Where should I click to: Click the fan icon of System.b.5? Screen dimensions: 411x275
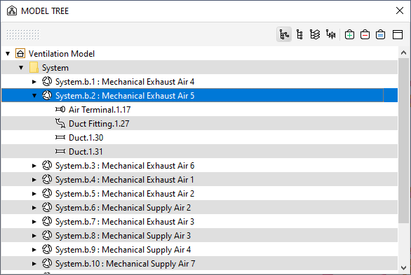click(x=47, y=193)
